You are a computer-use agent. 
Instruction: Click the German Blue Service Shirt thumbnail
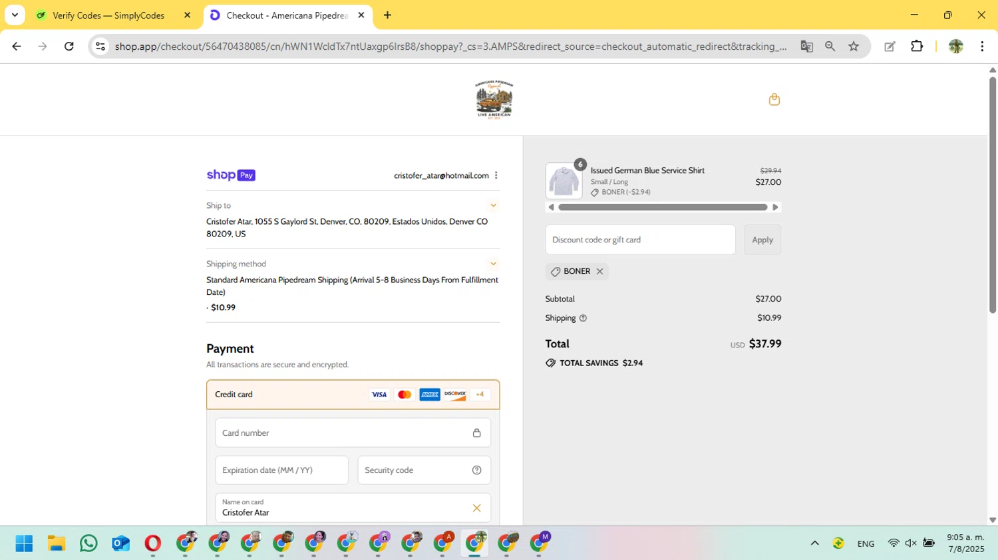[x=564, y=181]
